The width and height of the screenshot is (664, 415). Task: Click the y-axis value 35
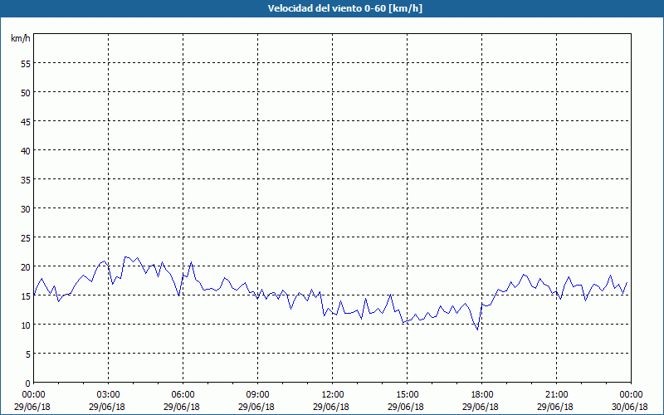[26, 180]
